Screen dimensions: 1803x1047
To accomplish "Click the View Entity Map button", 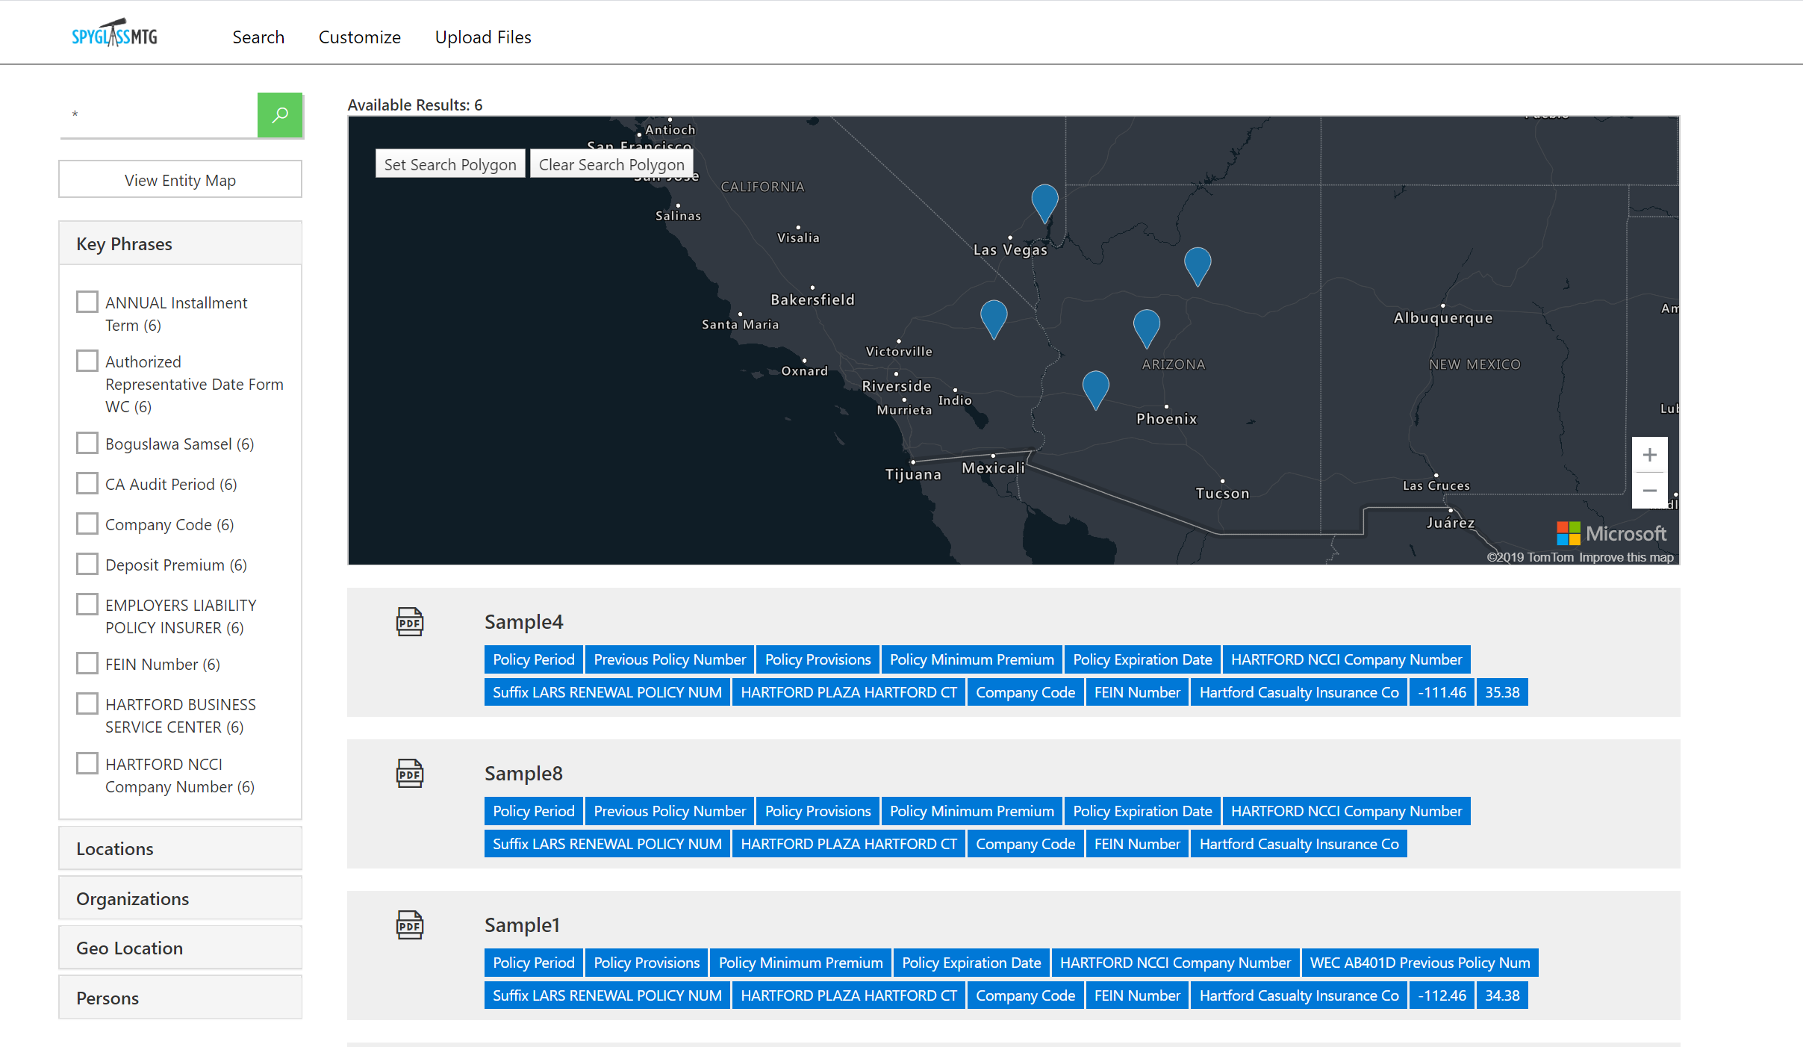I will click(180, 179).
